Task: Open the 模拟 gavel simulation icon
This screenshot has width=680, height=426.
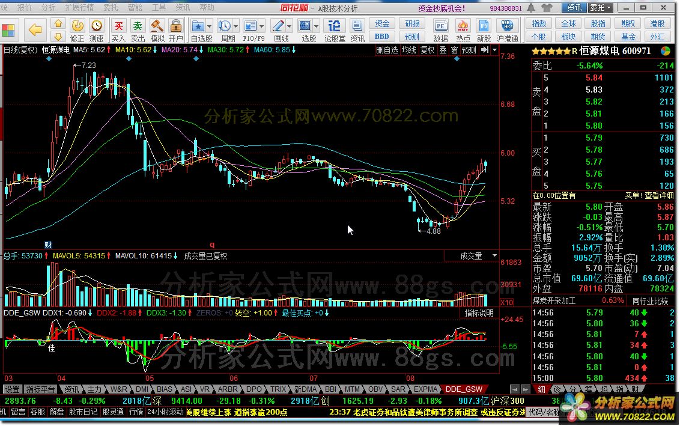Action: click(157, 30)
